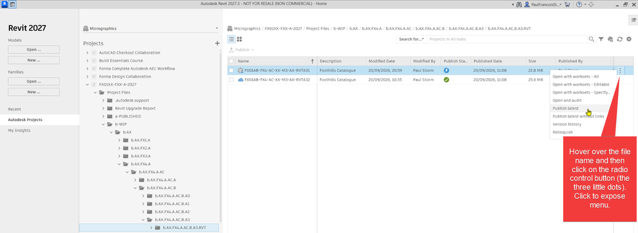Click the green check Publish Status for RVTA32
The height and width of the screenshot is (233, 638).
pyautogui.click(x=446, y=80)
